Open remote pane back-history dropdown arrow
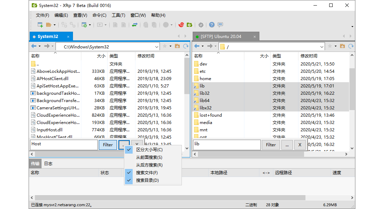Viewport: 384px width, 209px height. (203, 46)
